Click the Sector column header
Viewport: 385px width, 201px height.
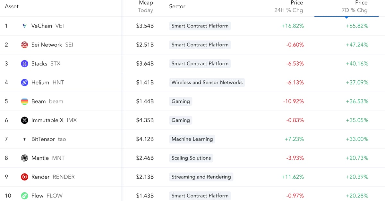point(177,6)
